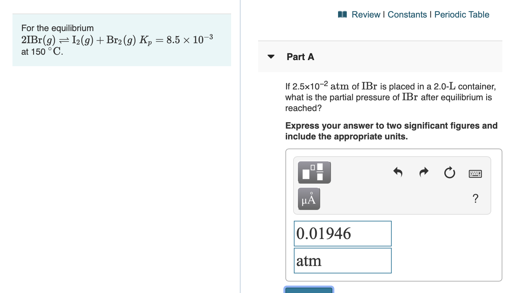The width and height of the screenshot is (529, 293).
Task: Click the book icon beside Review
Action: click(342, 14)
